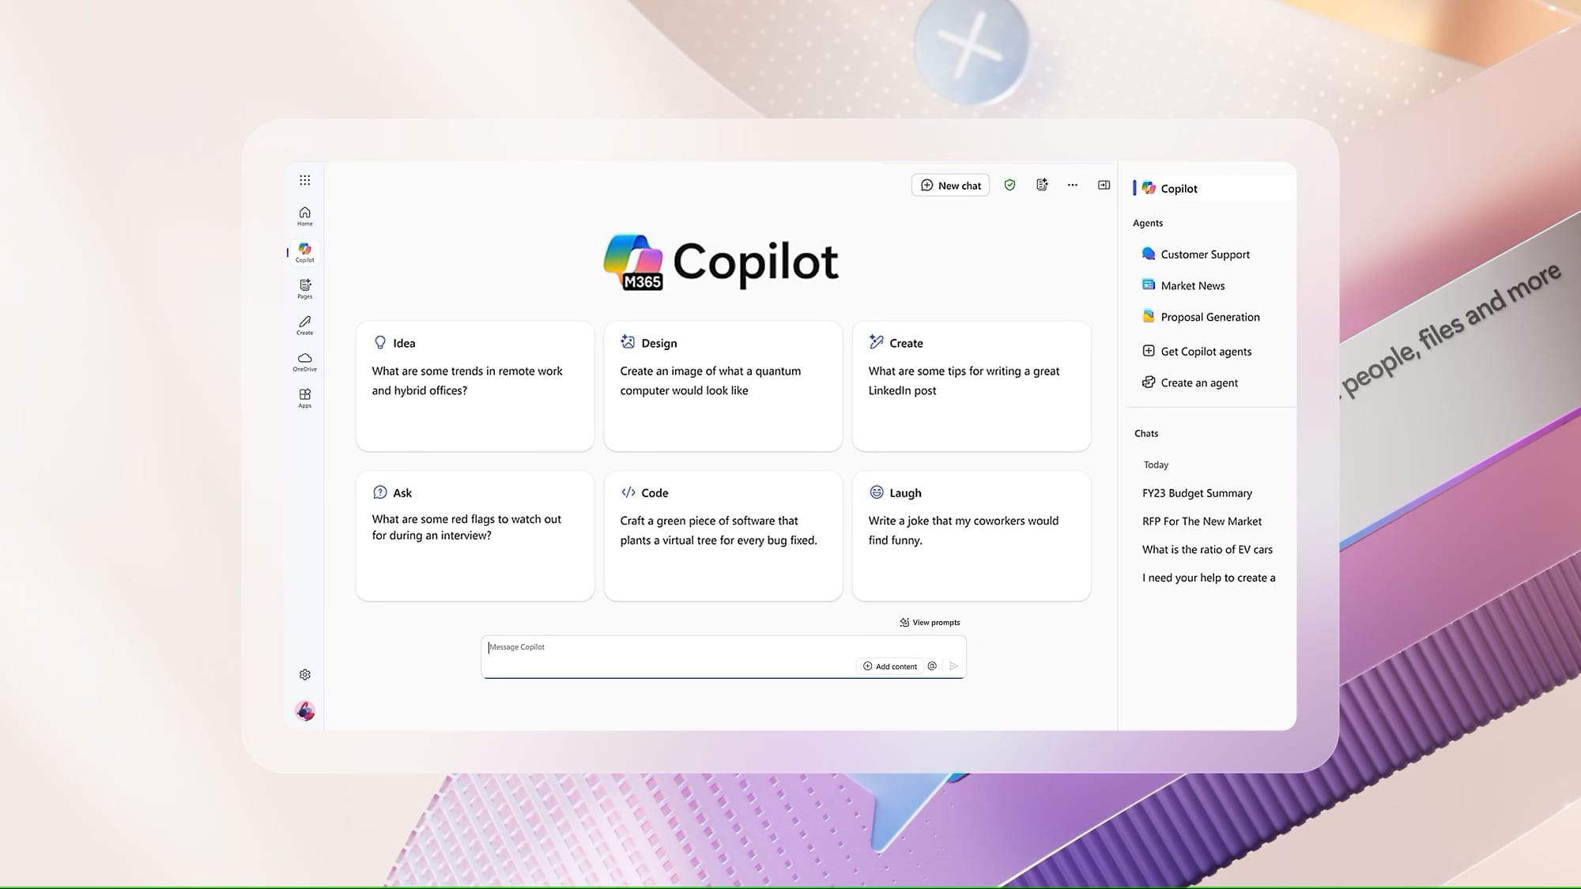Click the Market News agent icon
The height and width of the screenshot is (889, 1581).
pos(1149,284)
